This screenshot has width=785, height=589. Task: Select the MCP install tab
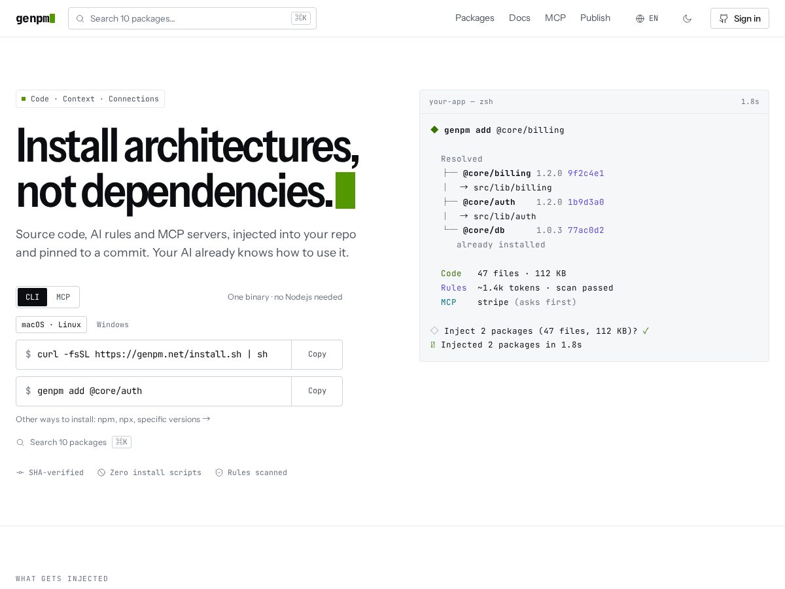(x=63, y=297)
